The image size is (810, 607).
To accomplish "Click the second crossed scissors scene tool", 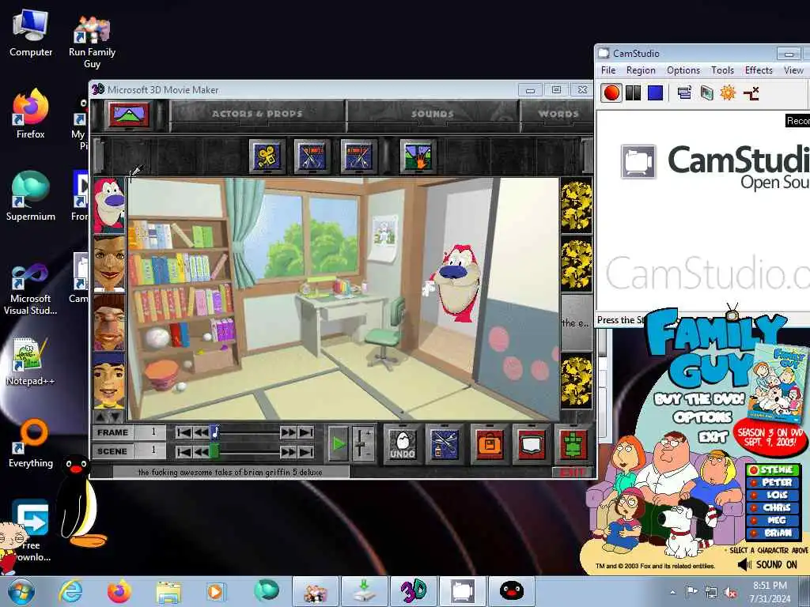I will (358, 156).
